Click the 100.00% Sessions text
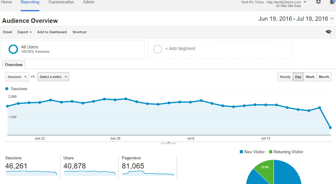336x184 pixels. click(35, 51)
